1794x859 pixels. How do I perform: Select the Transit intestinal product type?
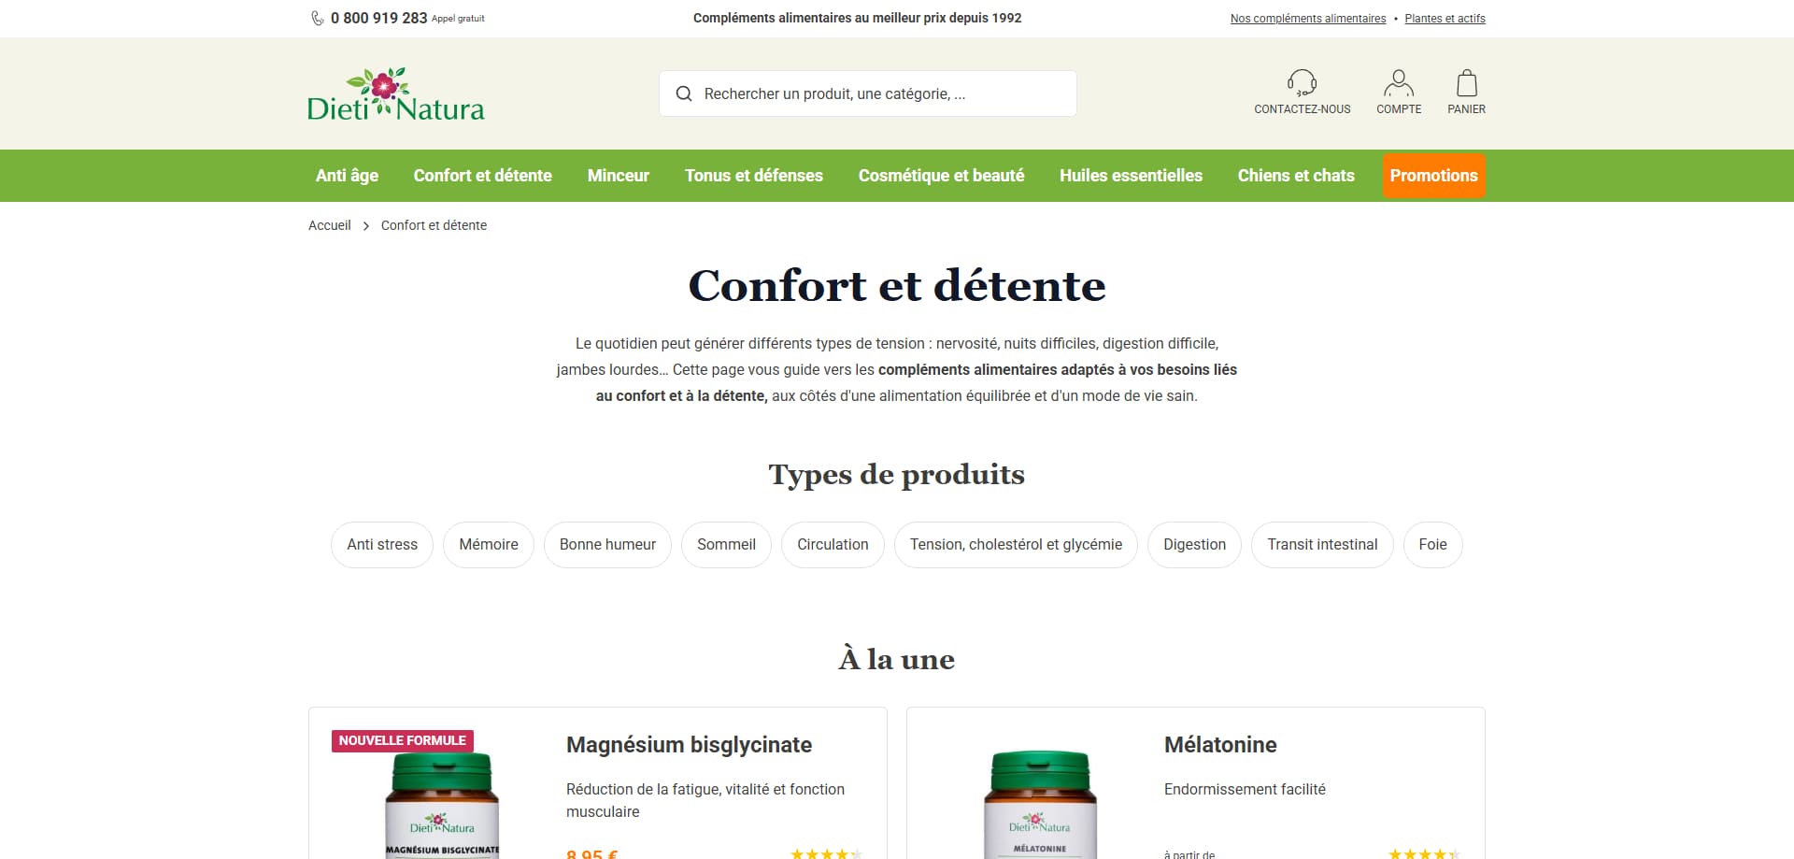tap(1322, 545)
